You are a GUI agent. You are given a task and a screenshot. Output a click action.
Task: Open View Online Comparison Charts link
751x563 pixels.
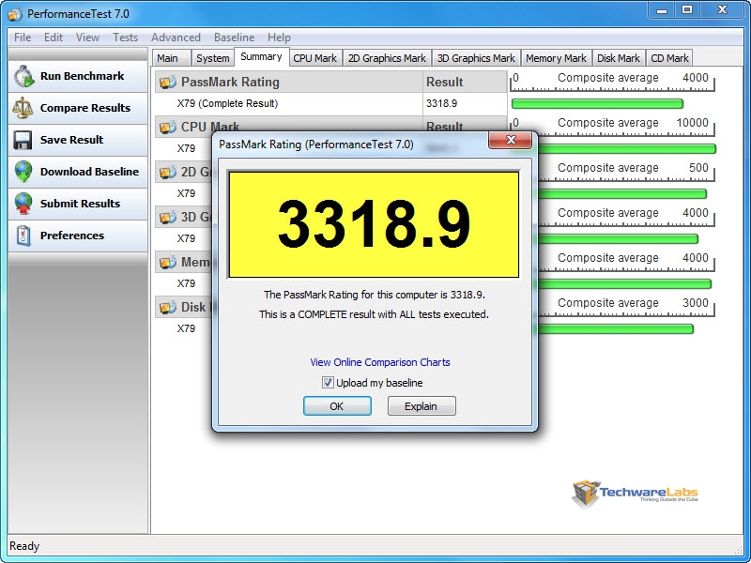click(380, 362)
